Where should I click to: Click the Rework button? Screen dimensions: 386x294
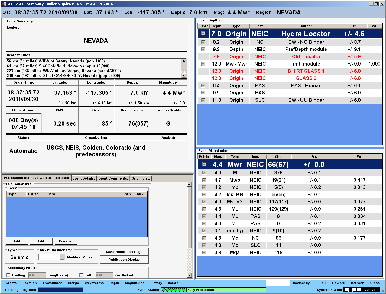click(339, 283)
